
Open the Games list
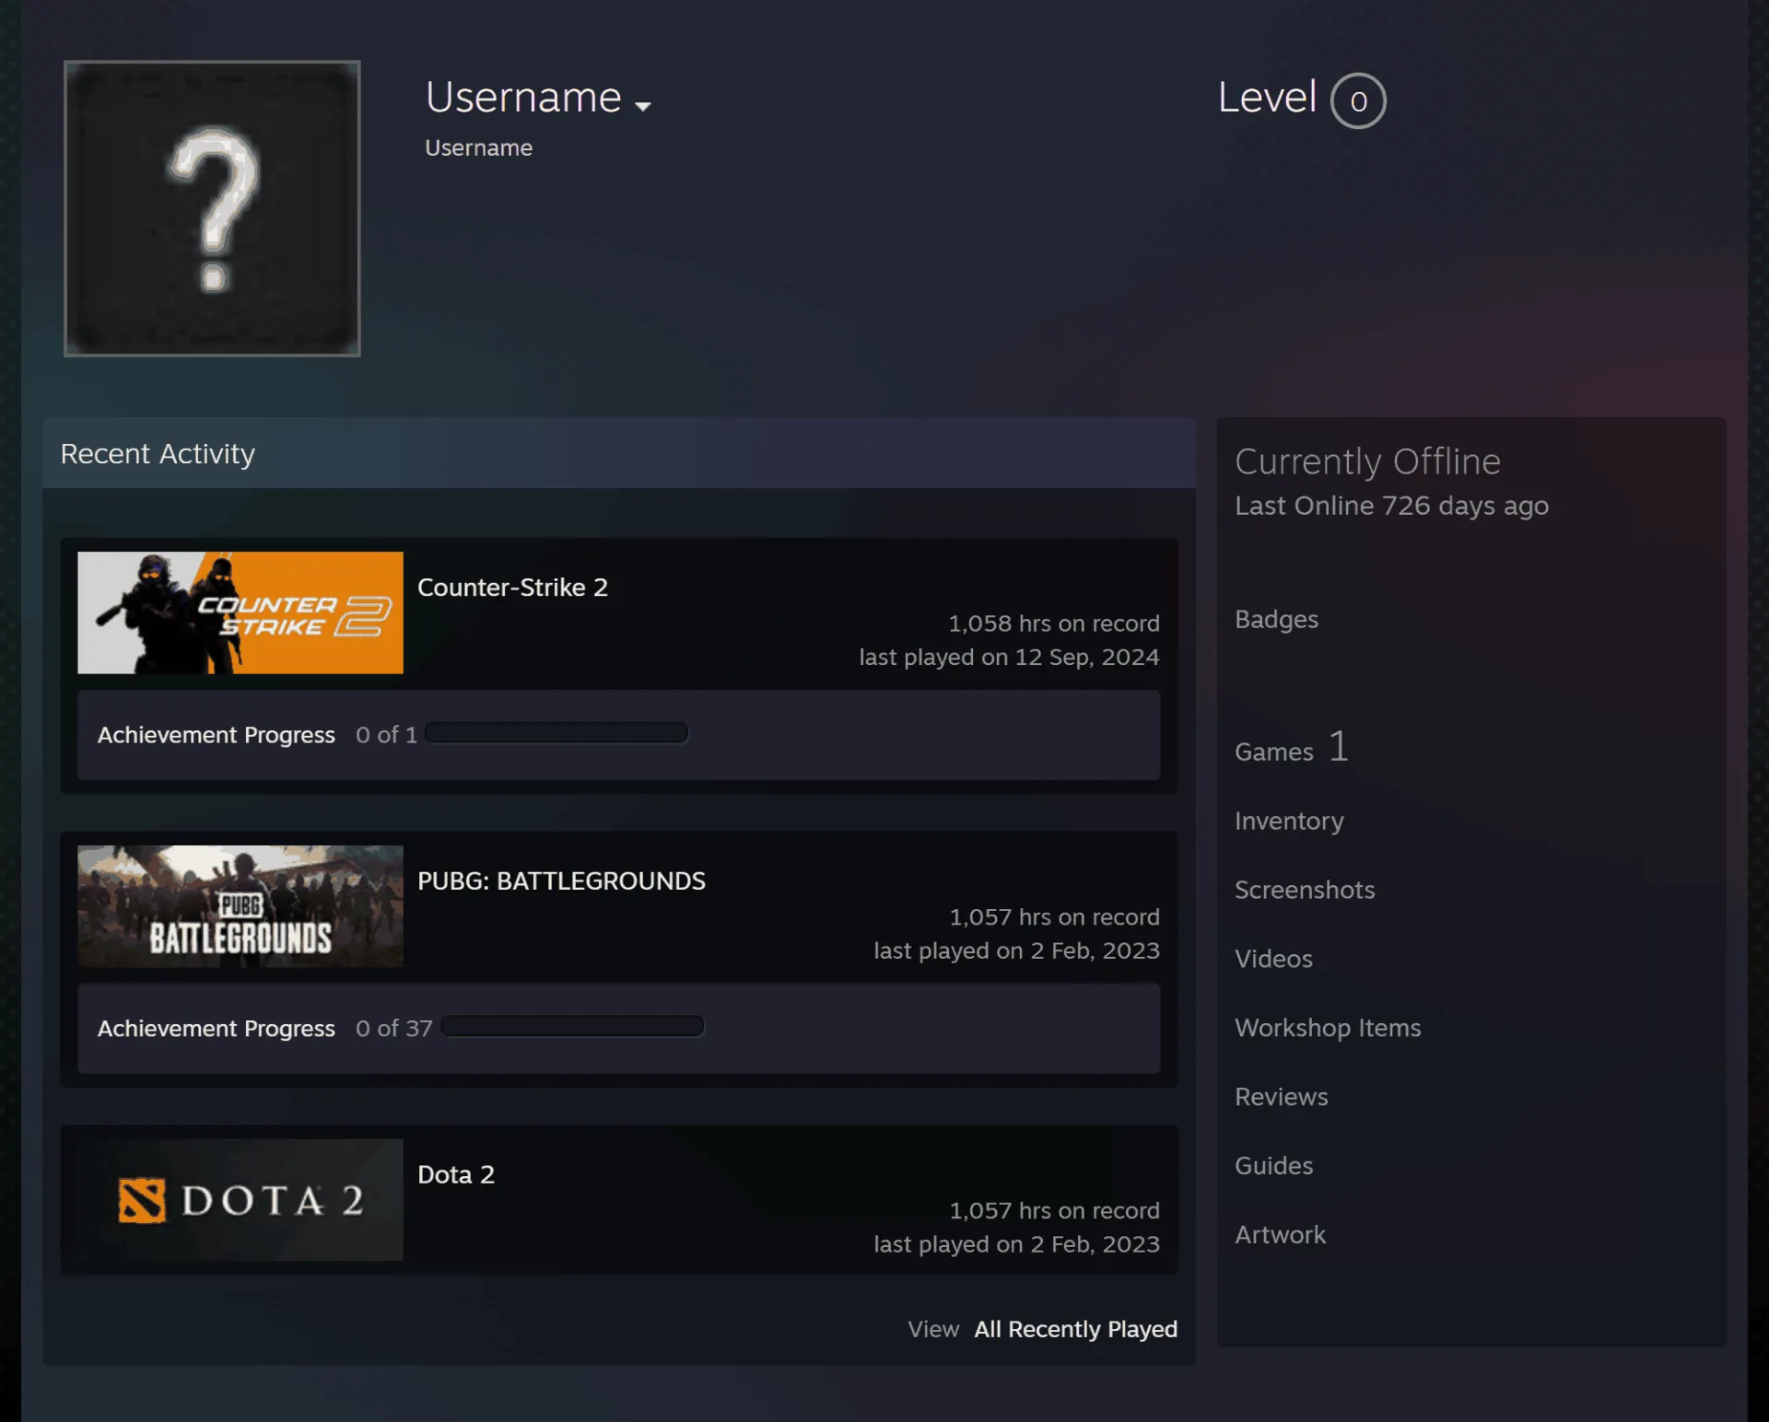1292,747
